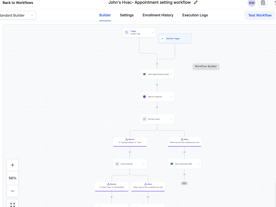The image size is (276, 207).
Task: Click the Add New Trigger box
Action: [175, 39]
